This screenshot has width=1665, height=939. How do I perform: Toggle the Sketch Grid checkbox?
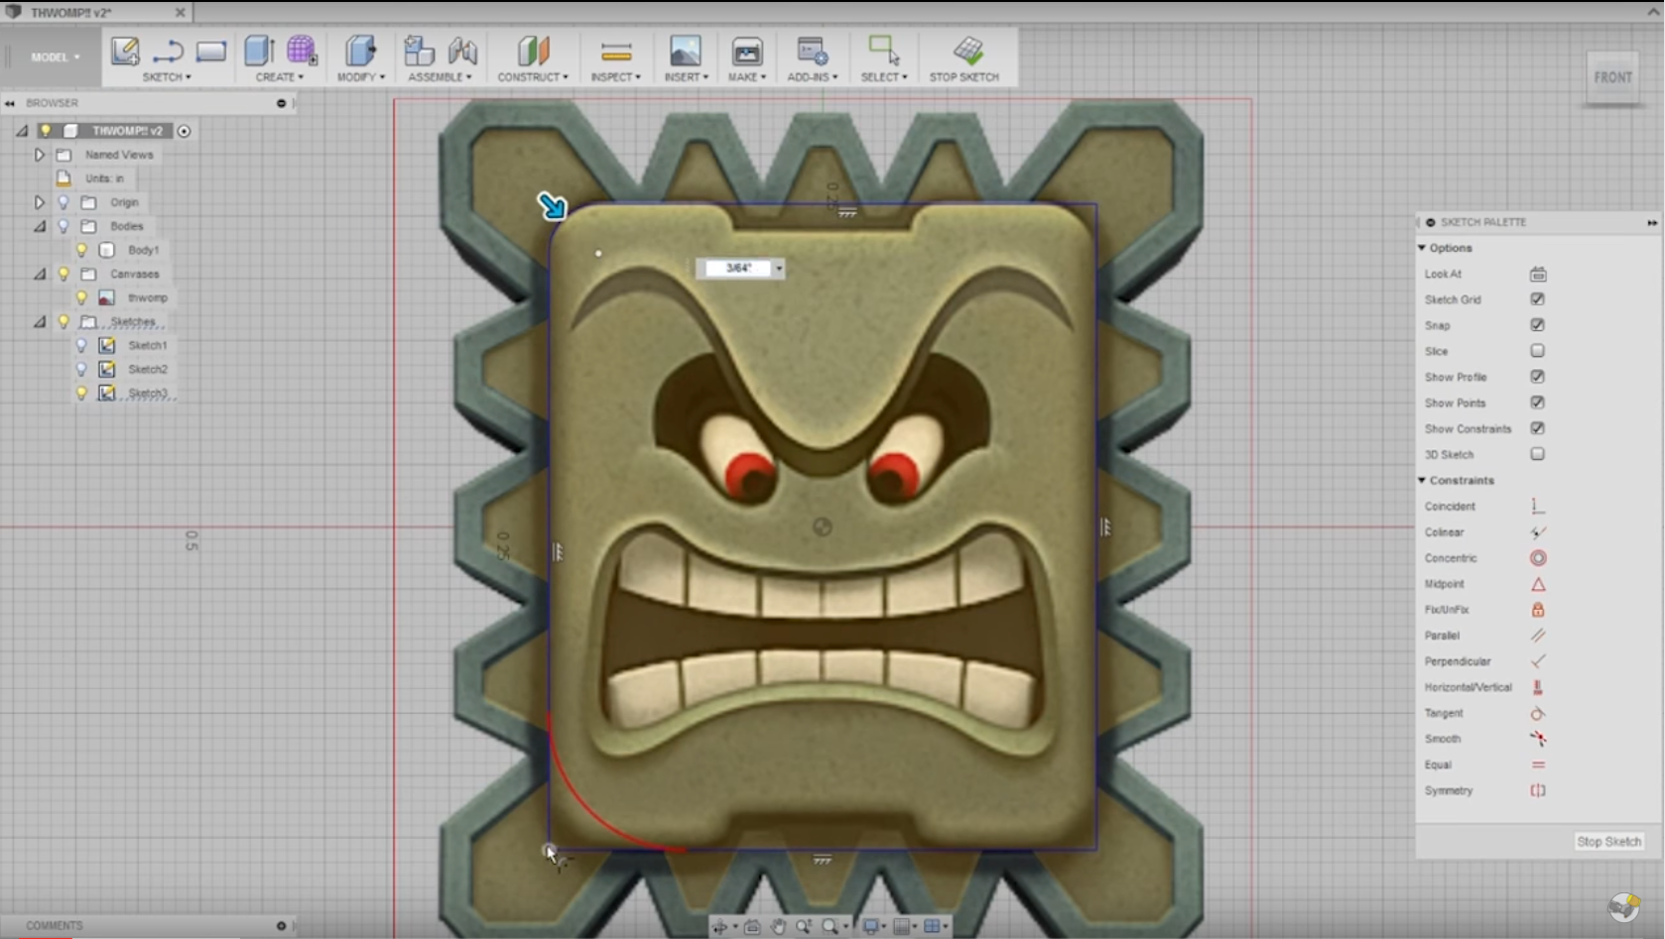tap(1537, 298)
